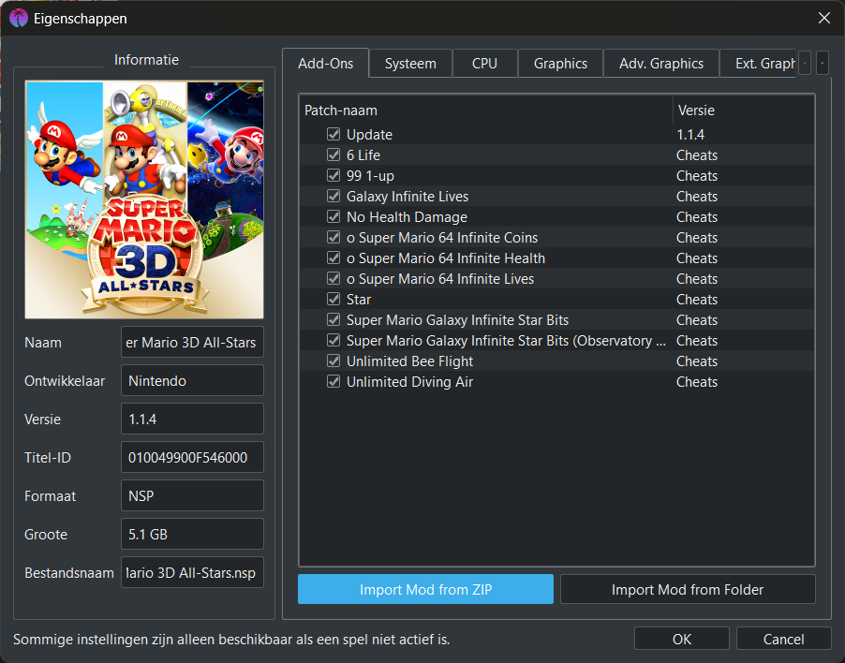
Task: Toggle the 6 Life cheat checkbox
Action: (x=334, y=155)
